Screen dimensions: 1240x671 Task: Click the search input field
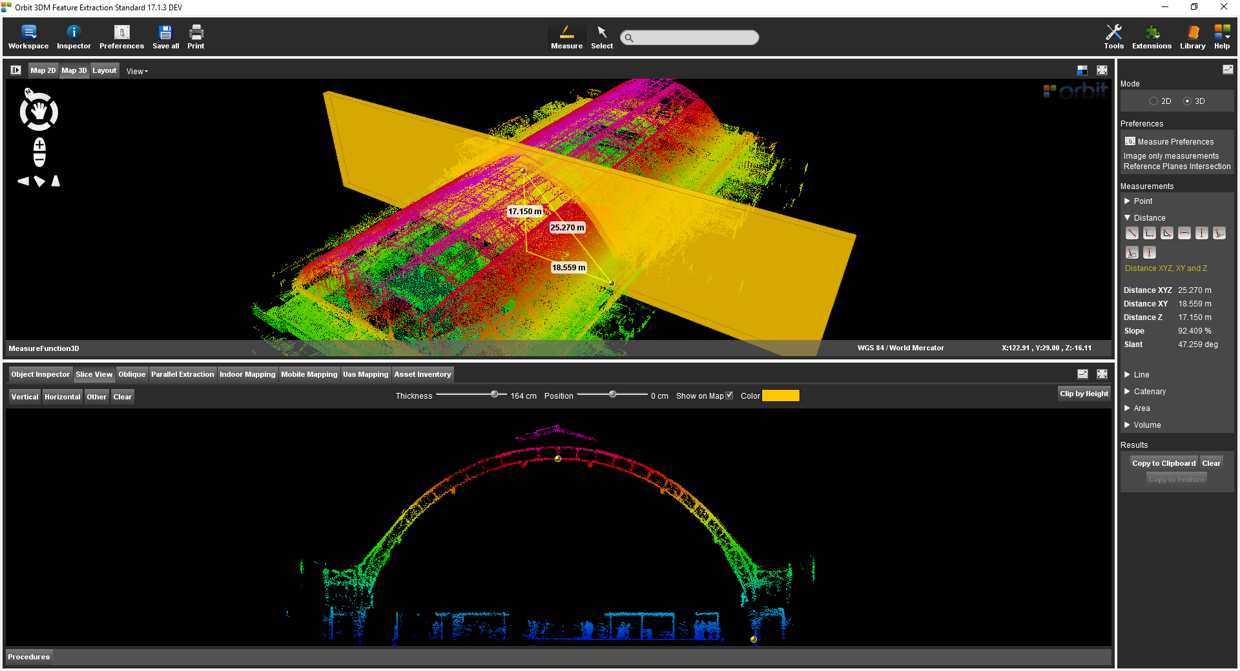(690, 37)
